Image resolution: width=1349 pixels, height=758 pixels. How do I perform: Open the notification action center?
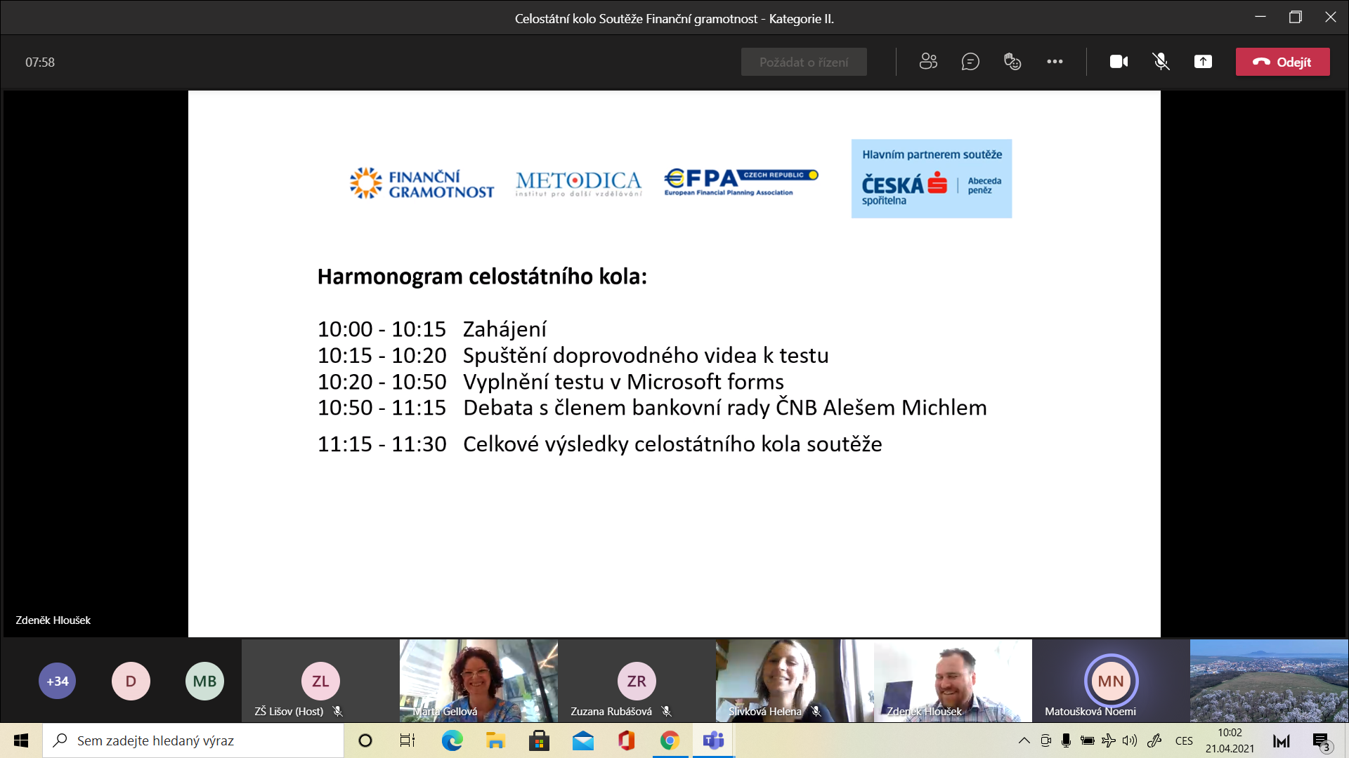click(1322, 741)
